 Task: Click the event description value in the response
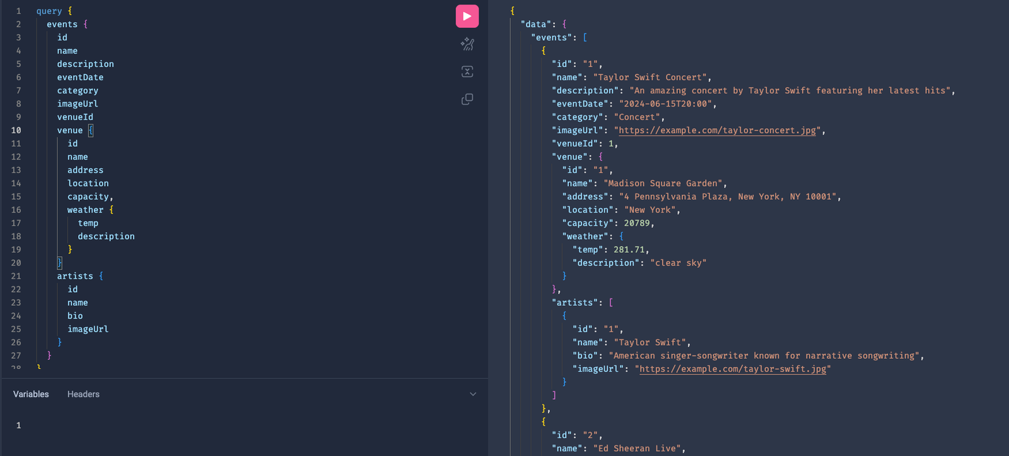click(x=790, y=91)
